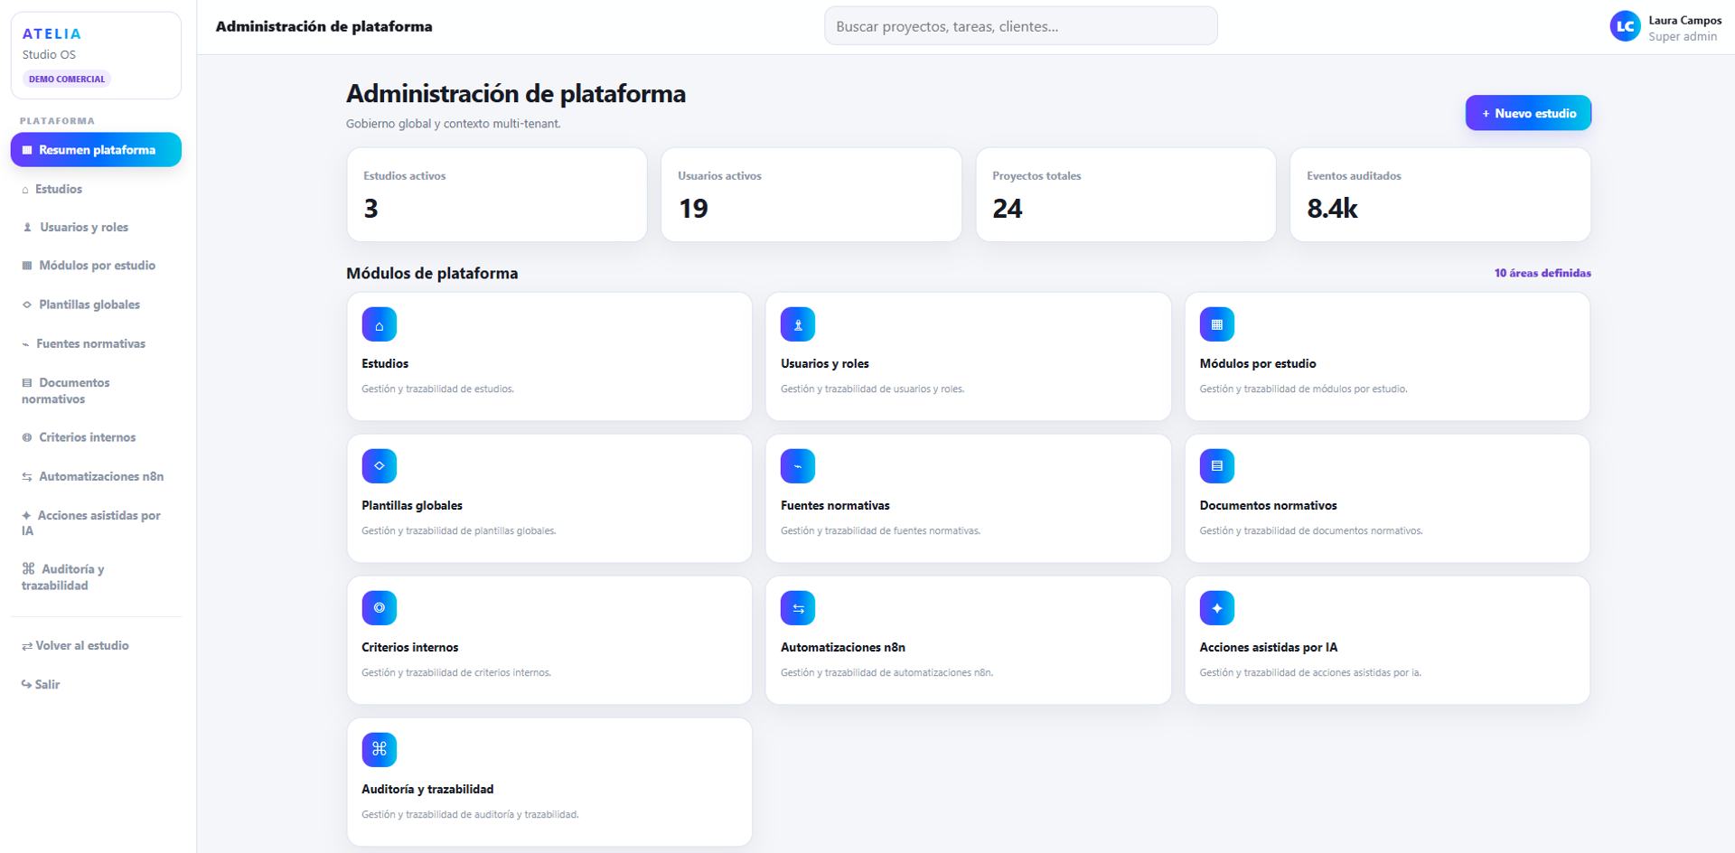Click the arrows icon on Automatizaciones n8n card
Image resolution: width=1735 pixels, height=853 pixels.
[798, 608]
